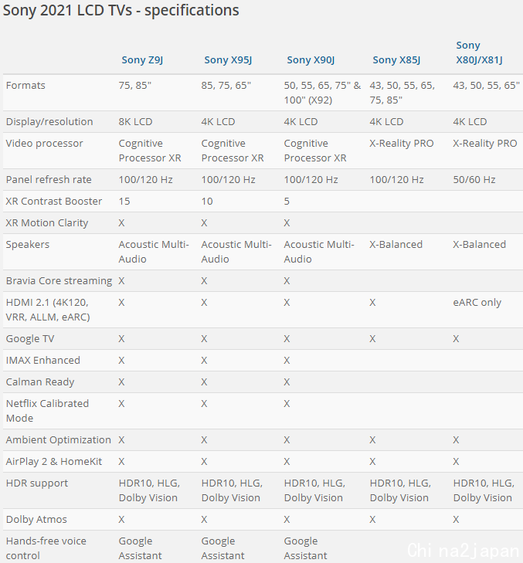The width and height of the screenshot is (523, 563).
Task: Click the IMAX Enhanced row label
Action: point(42,361)
